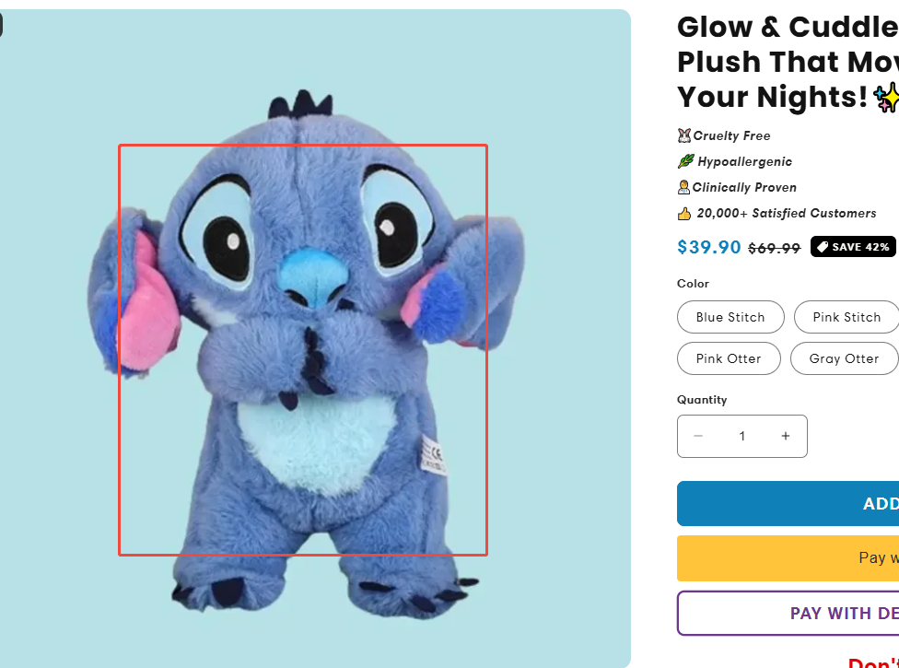Click the quantity number input field

click(742, 436)
